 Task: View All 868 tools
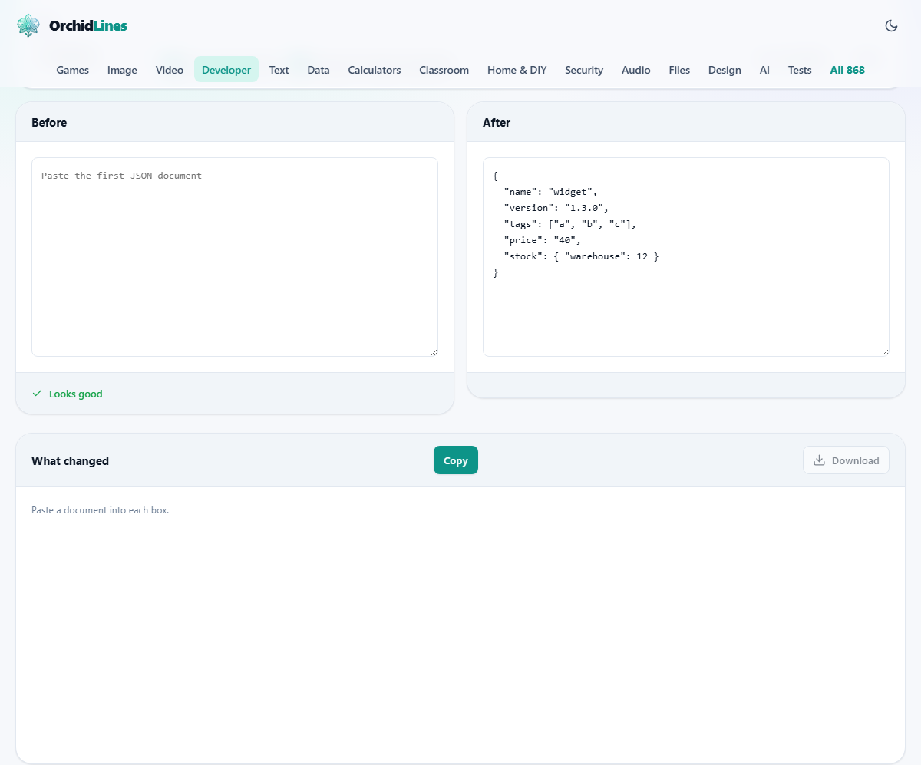pyautogui.click(x=847, y=70)
